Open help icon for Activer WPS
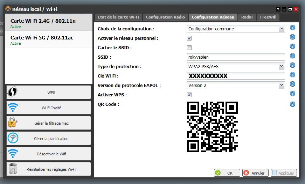Screen dimensions: 305x184 292,94
